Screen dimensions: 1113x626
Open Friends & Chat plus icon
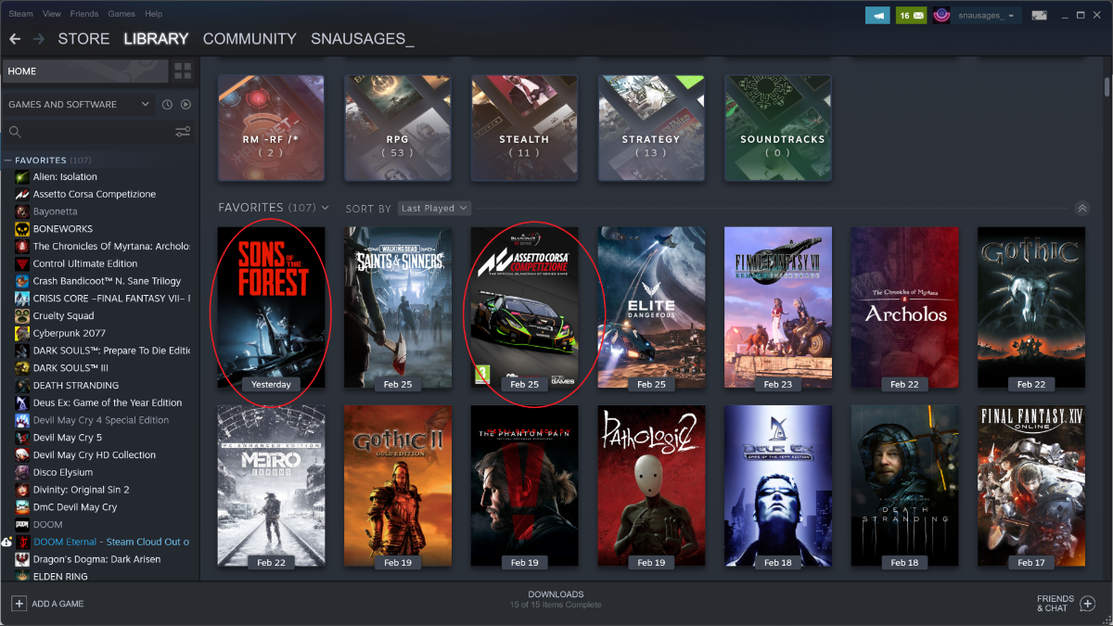point(1088,604)
